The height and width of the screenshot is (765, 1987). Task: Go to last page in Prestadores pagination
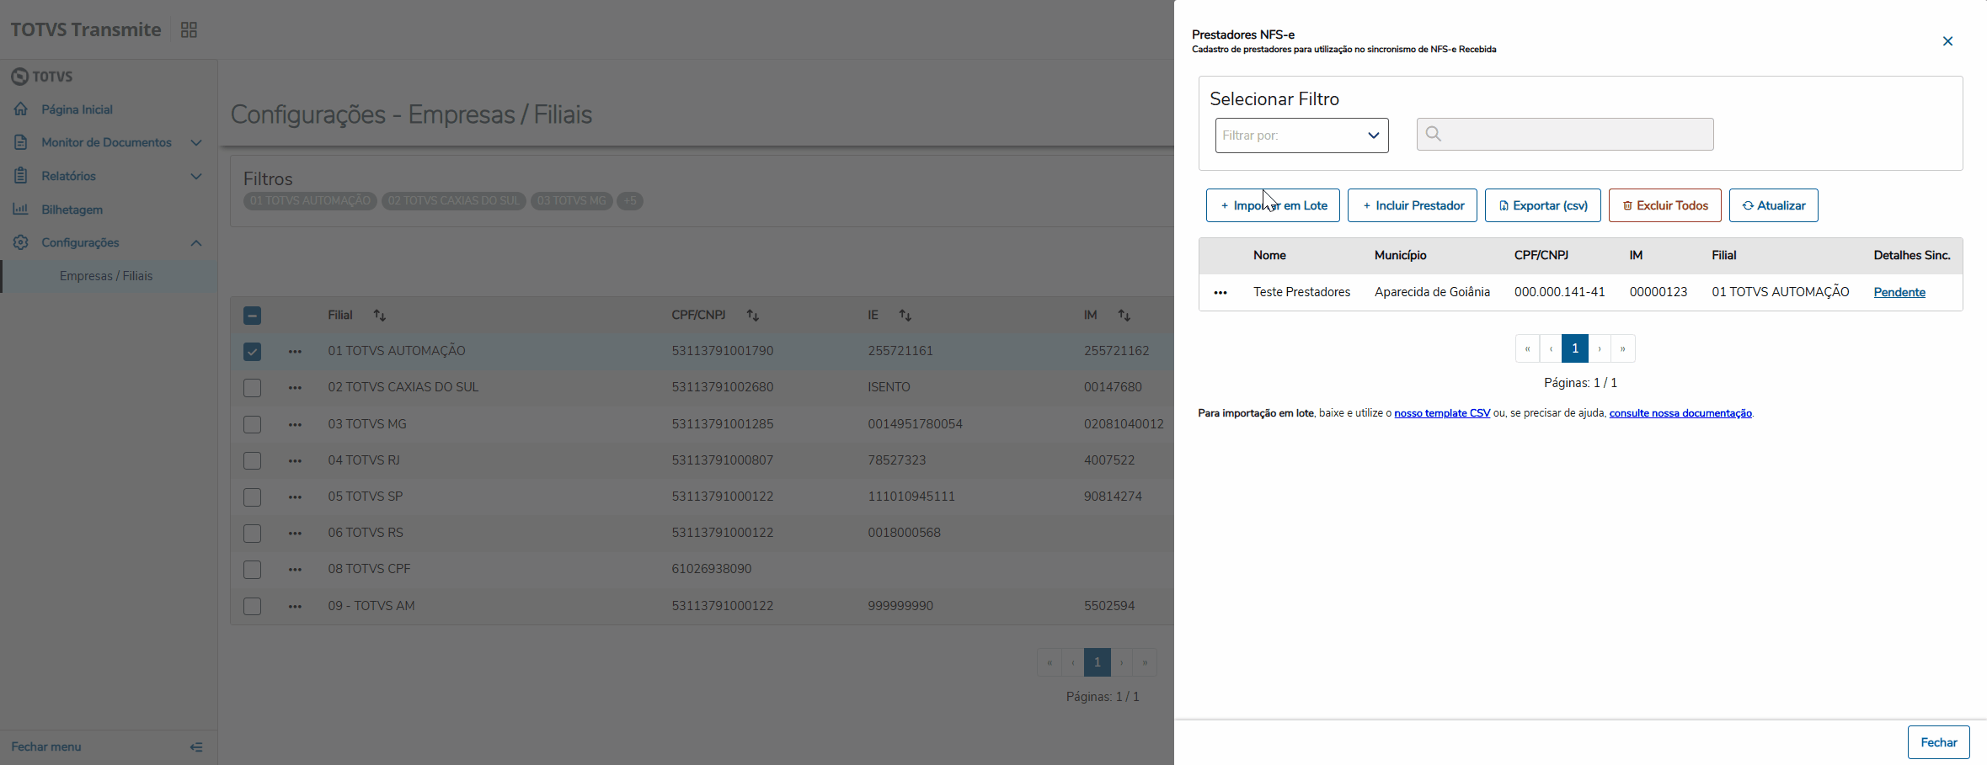[1623, 348]
